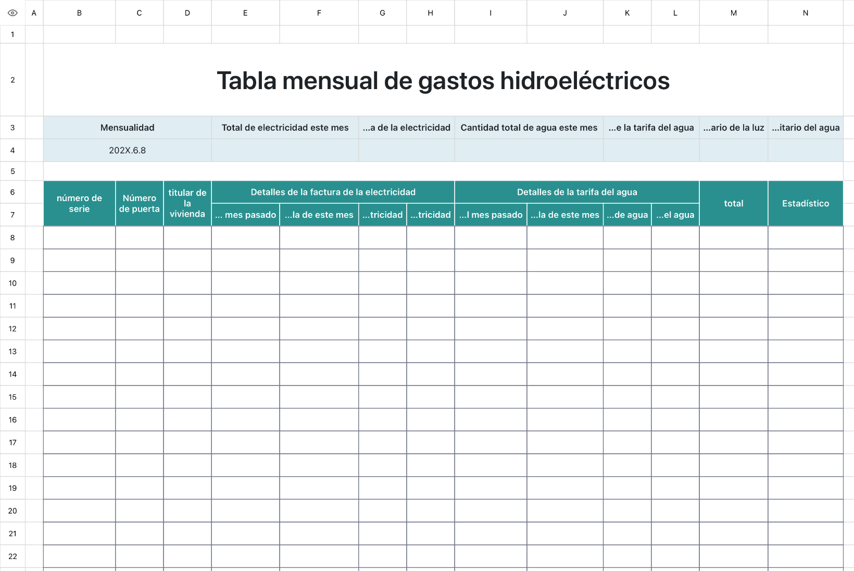This screenshot has width=854, height=571.
Task: Select column L header
Action: pos(675,13)
